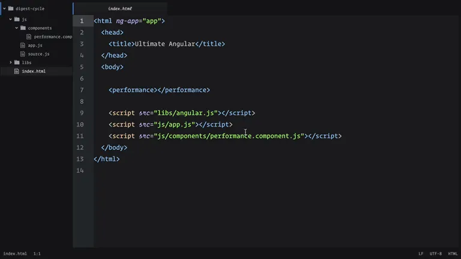Click the ng-app attribute text

point(127,21)
